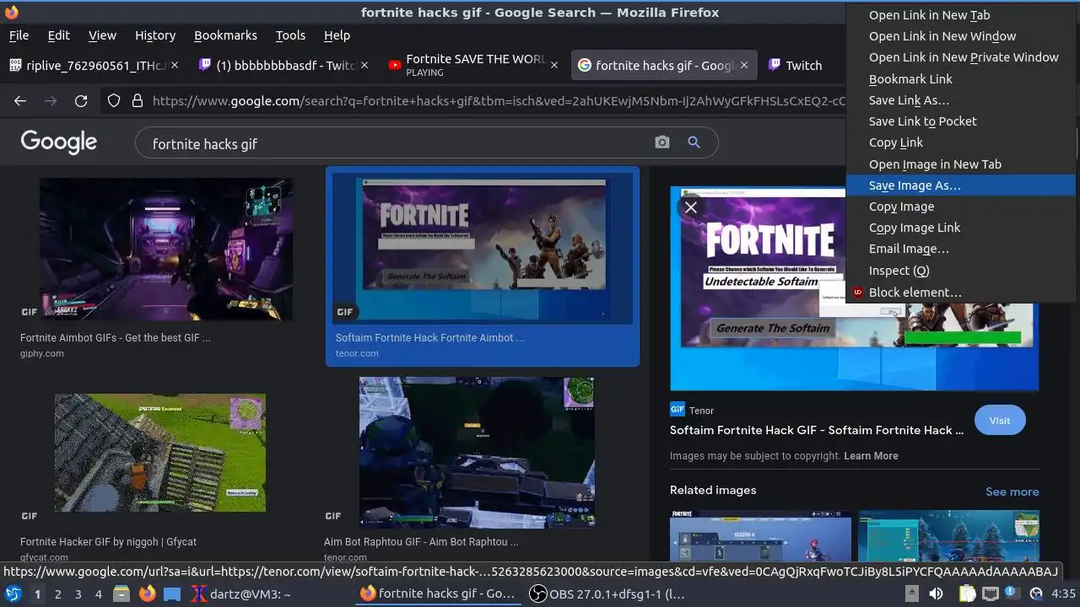Click the site padlock security icon
This screenshot has width=1080, height=607.
pyautogui.click(x=138, y=101)
